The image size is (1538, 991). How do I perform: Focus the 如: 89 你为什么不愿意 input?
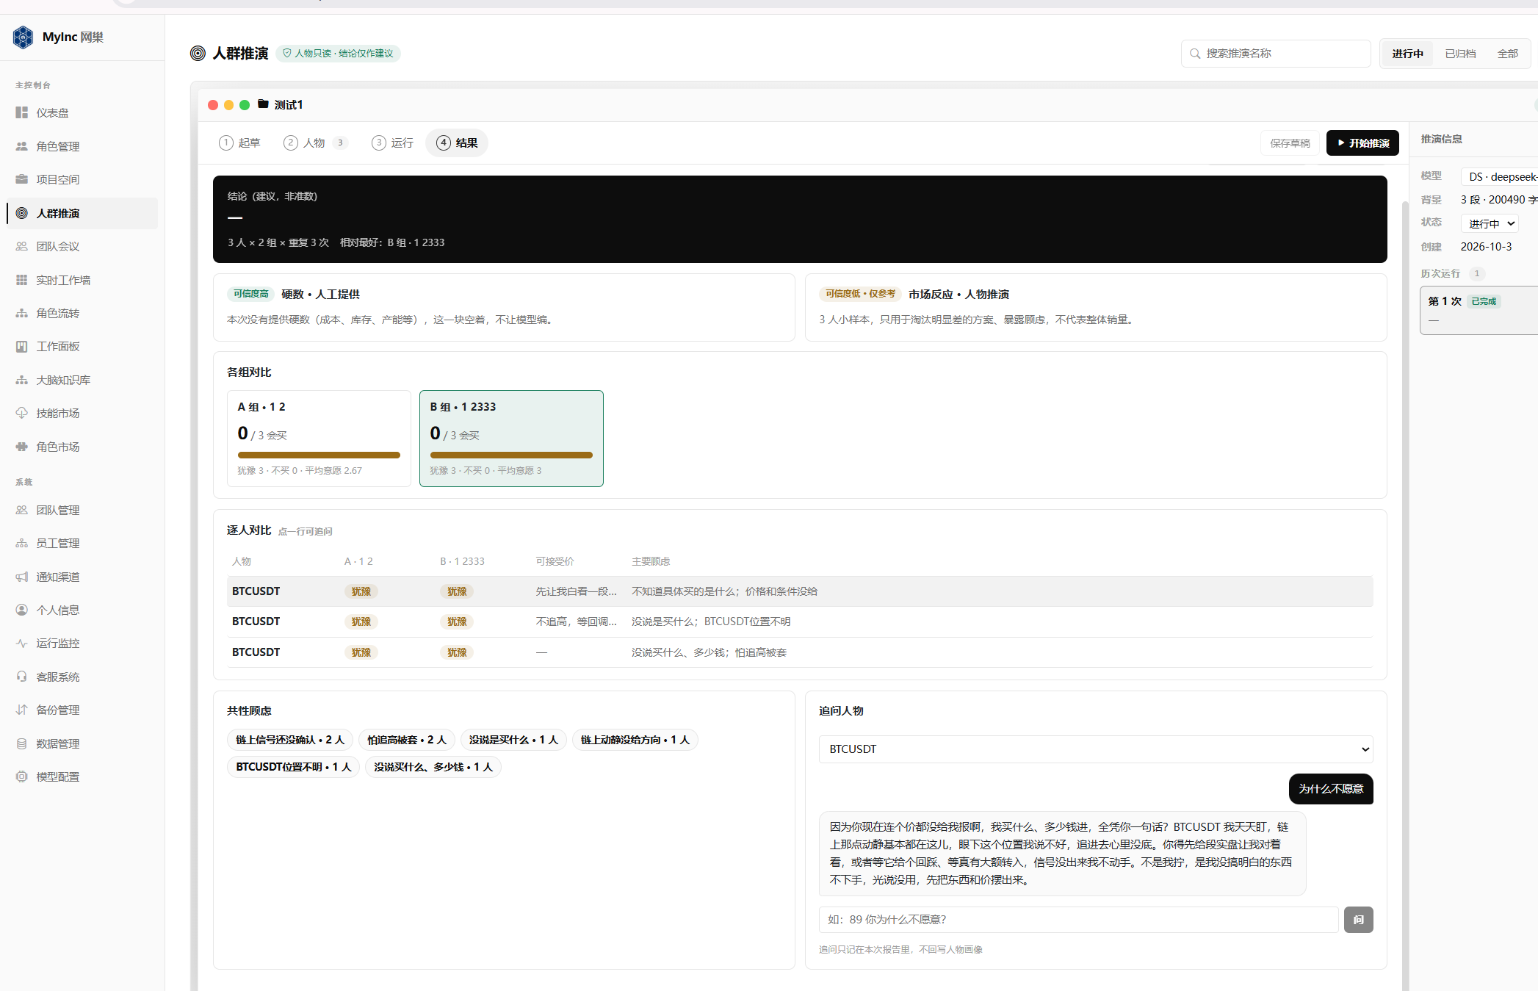pos(1079,920)
